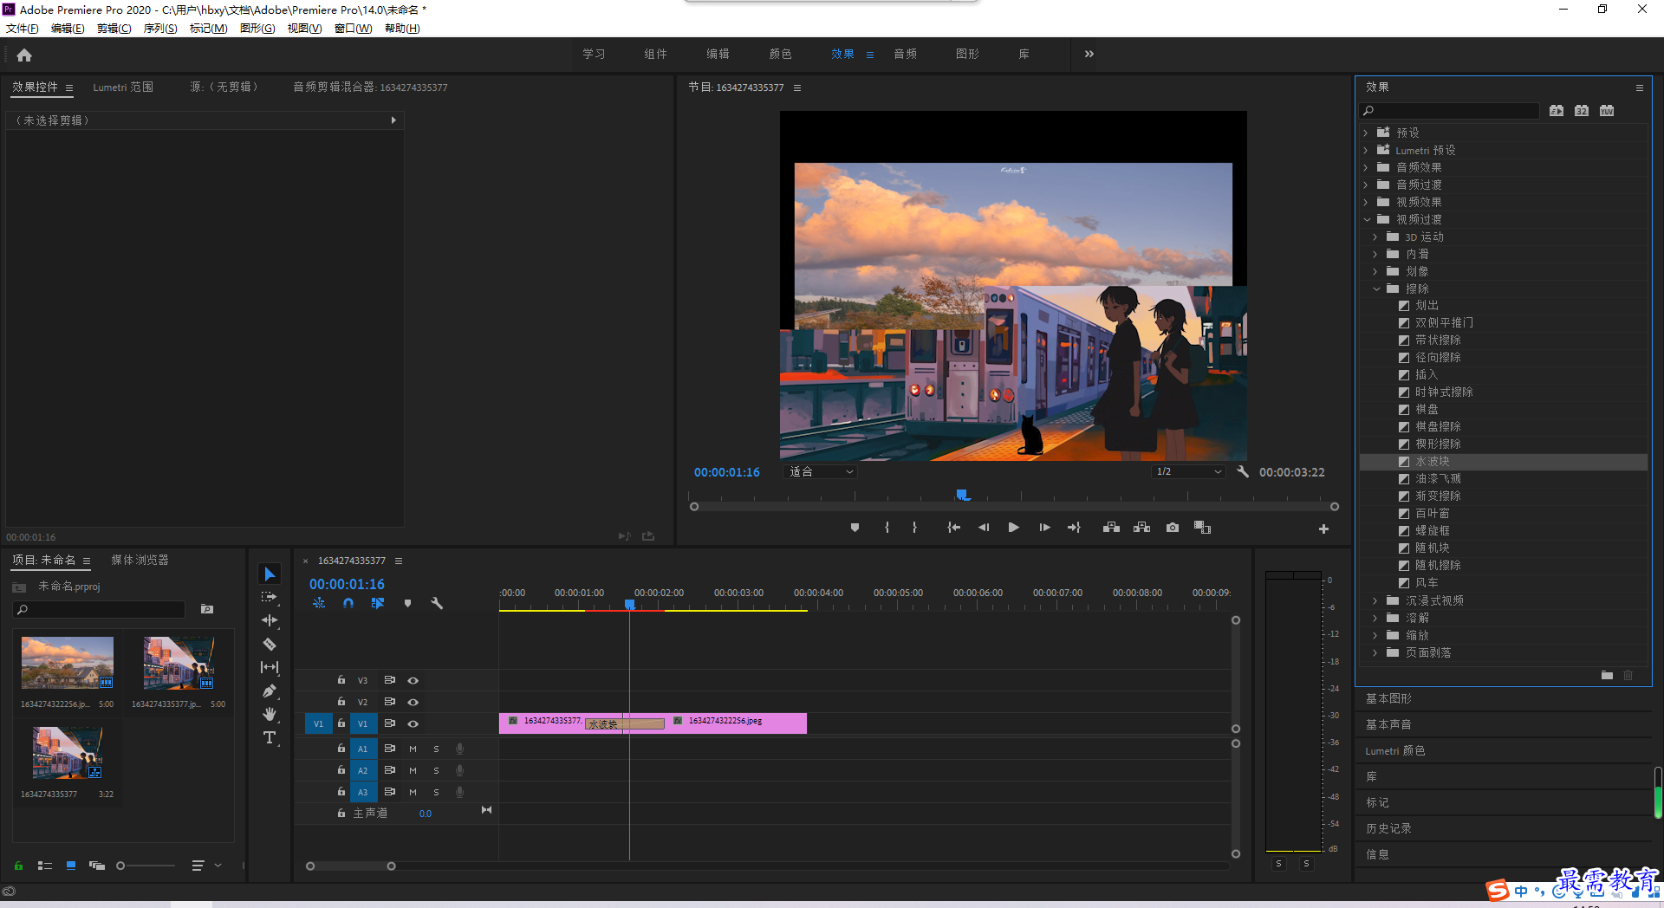Select the Hand tool
1664x908 pixels.
[270, 714]
